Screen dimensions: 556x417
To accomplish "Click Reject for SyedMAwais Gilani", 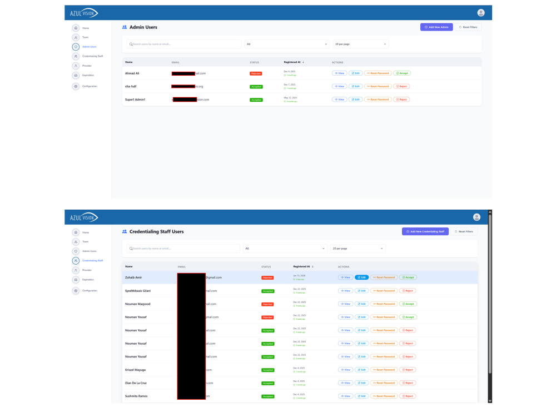I will pos(408,291).
